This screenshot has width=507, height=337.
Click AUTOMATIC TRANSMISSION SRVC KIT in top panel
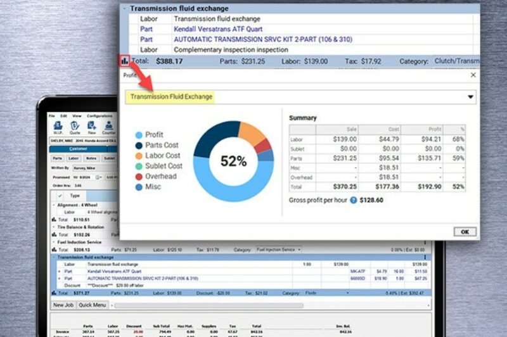click(x=263, y=39)
